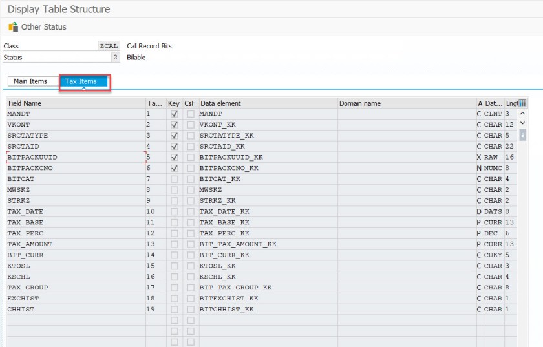Toggle CsF checkbox for TAX_BASE
The width and height of the screenshot is (543, 347).
(x=191, y=222)
